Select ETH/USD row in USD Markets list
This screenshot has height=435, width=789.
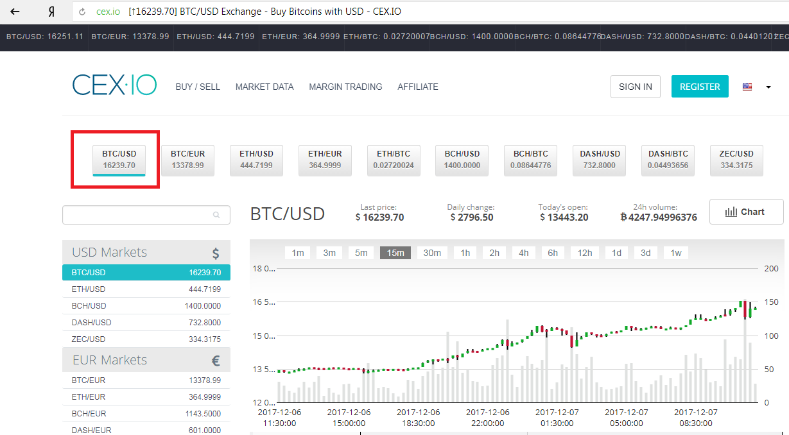[x=146, y=289]
